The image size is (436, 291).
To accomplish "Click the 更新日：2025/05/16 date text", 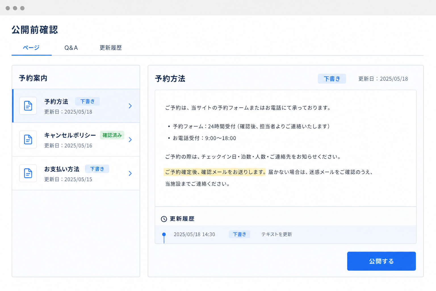I will coord(68,145).
